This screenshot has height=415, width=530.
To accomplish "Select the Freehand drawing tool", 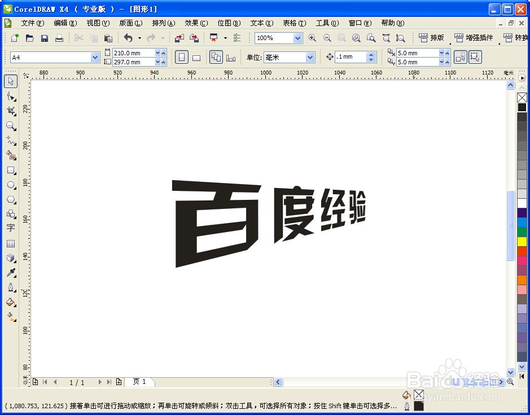I will click(x=11, y=141).
